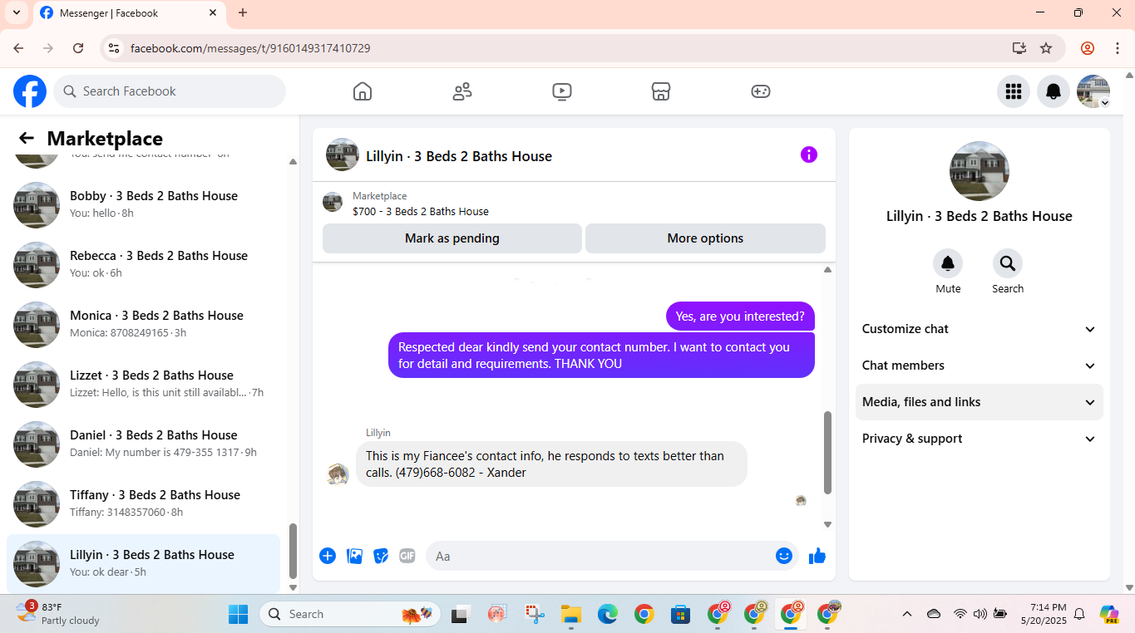This screenshot has width=1135, height=633.
Task: Open Microsoft Store from the taskbar
Action: point(680,614)
